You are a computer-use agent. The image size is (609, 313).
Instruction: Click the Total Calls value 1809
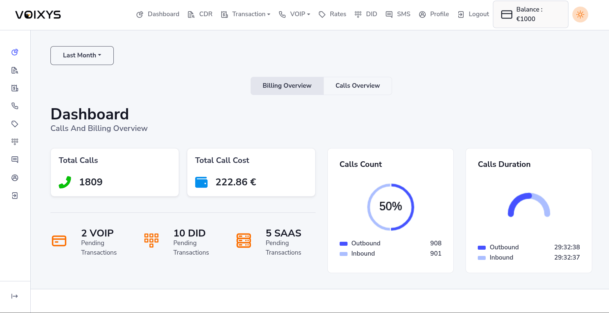[91, 182]
